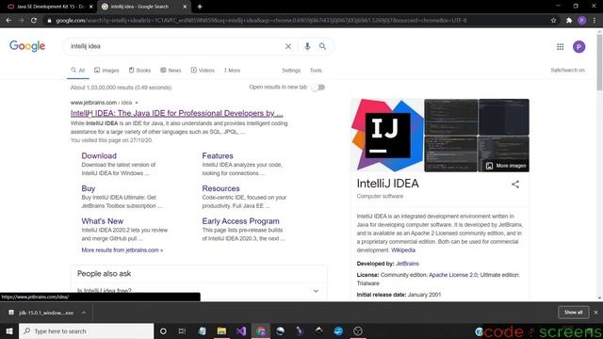
Task: Open the Chrome three-dot menu
Action: (595, 21)
